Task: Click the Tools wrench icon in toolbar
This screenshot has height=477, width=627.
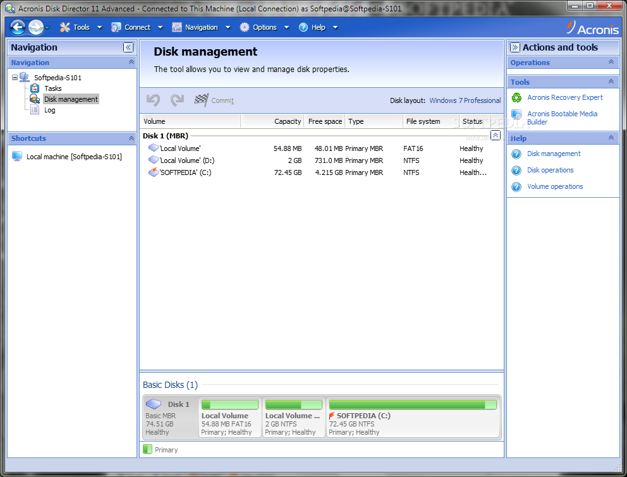Action: tap(64, 27)
